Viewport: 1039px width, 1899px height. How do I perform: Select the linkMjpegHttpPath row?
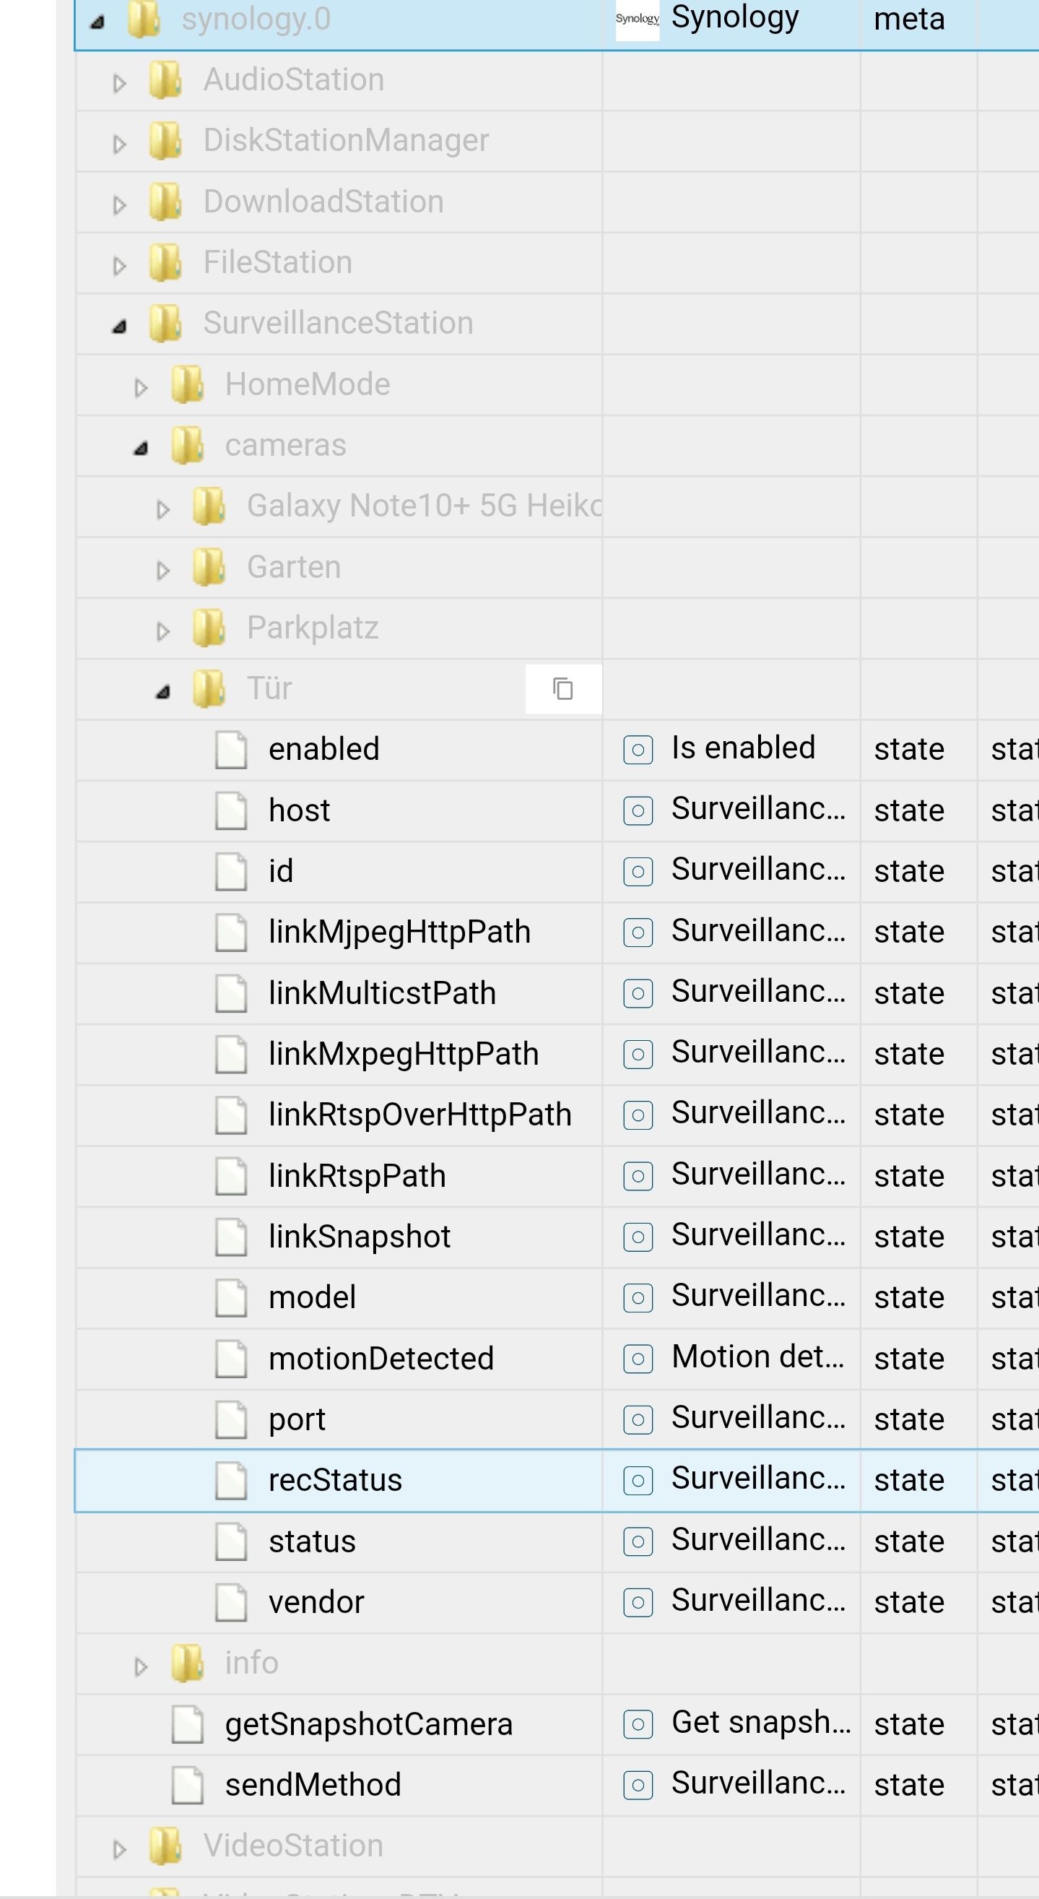(557, 933)
